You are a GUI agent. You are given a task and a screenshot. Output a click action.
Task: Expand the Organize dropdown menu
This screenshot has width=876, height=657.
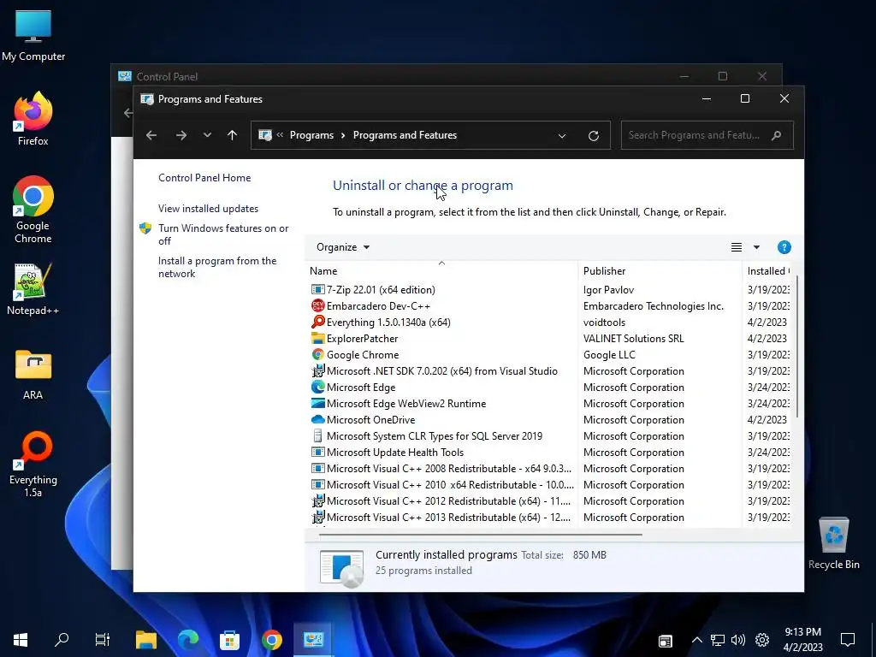(343, 247)
